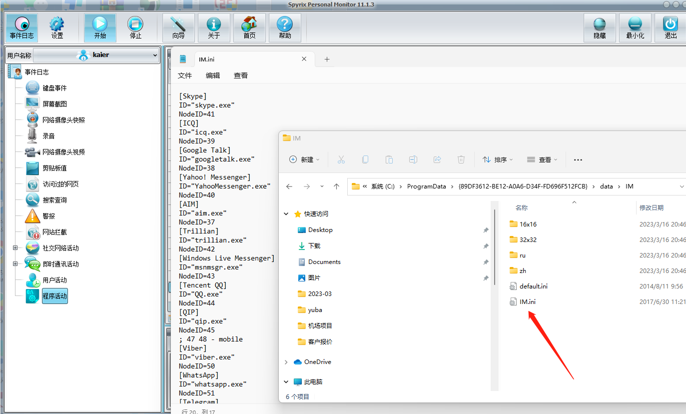Viewport: 686px width, 414px height.
Task: Open Desktop in quick access
Action: (320, 230)
